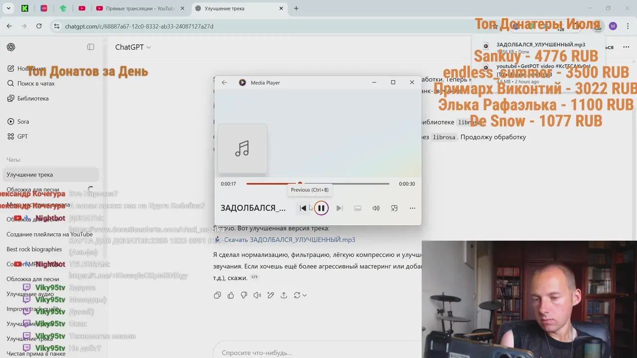The height and width of the screenshot is (358, 637).
Task: Maximize the Media Player window
Action: click(393, 83)
